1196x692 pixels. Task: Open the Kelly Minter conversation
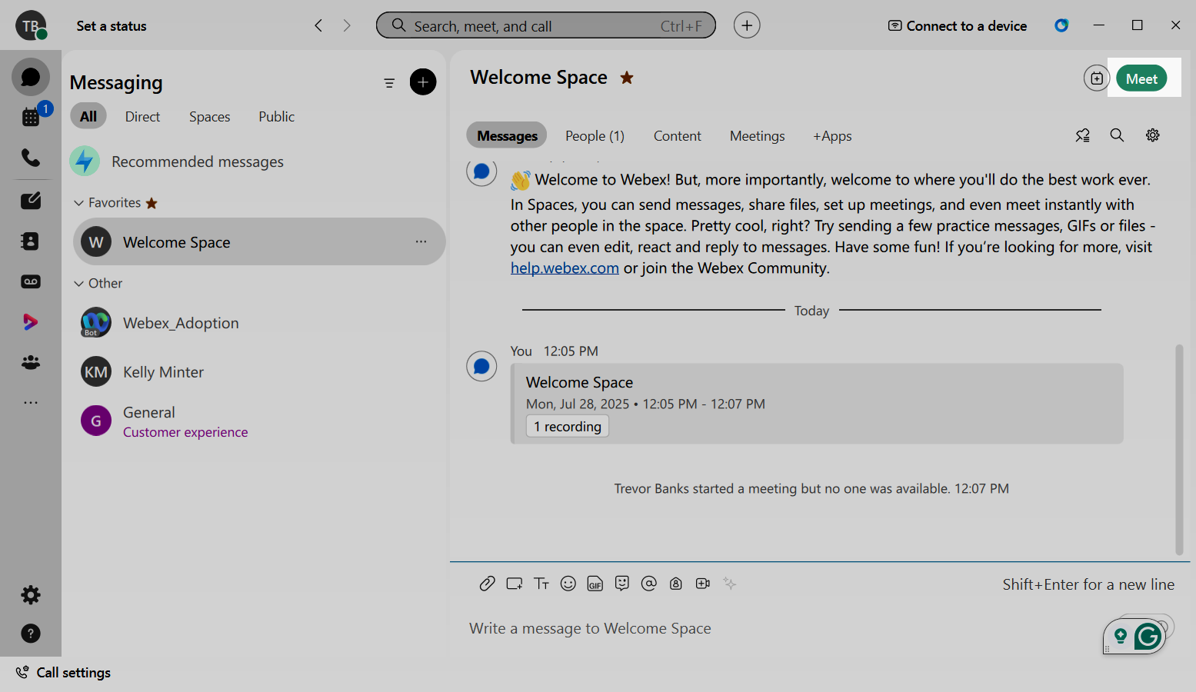pyautogui.click(x=260, y=372)
